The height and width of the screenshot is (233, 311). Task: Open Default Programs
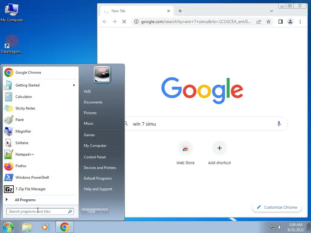(98, 178)
